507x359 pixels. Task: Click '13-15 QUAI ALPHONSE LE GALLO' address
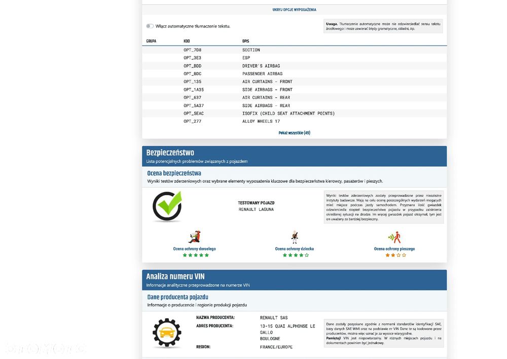tap(287, 329)
